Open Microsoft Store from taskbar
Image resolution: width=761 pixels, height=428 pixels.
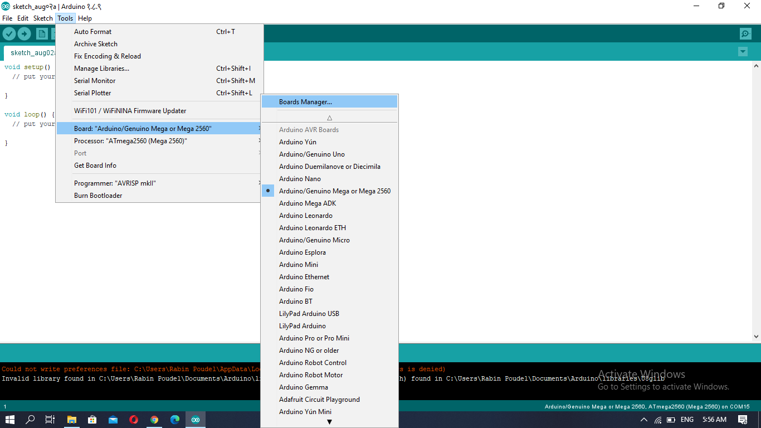[92, 420]
